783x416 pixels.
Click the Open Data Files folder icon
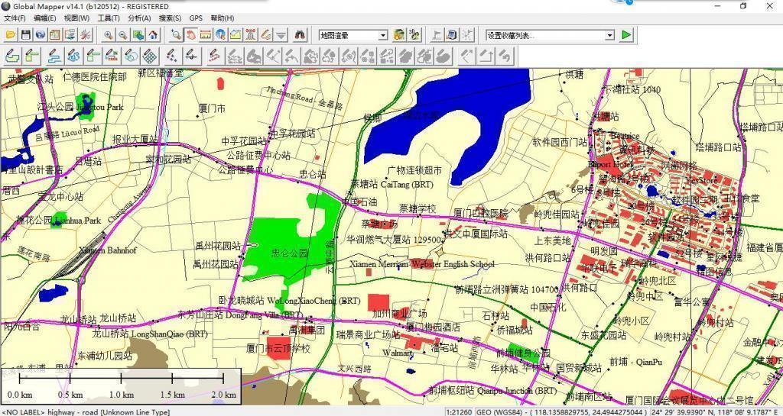coord(11,35)
